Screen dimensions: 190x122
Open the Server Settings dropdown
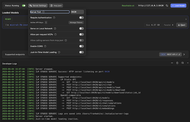coord(38,6)
